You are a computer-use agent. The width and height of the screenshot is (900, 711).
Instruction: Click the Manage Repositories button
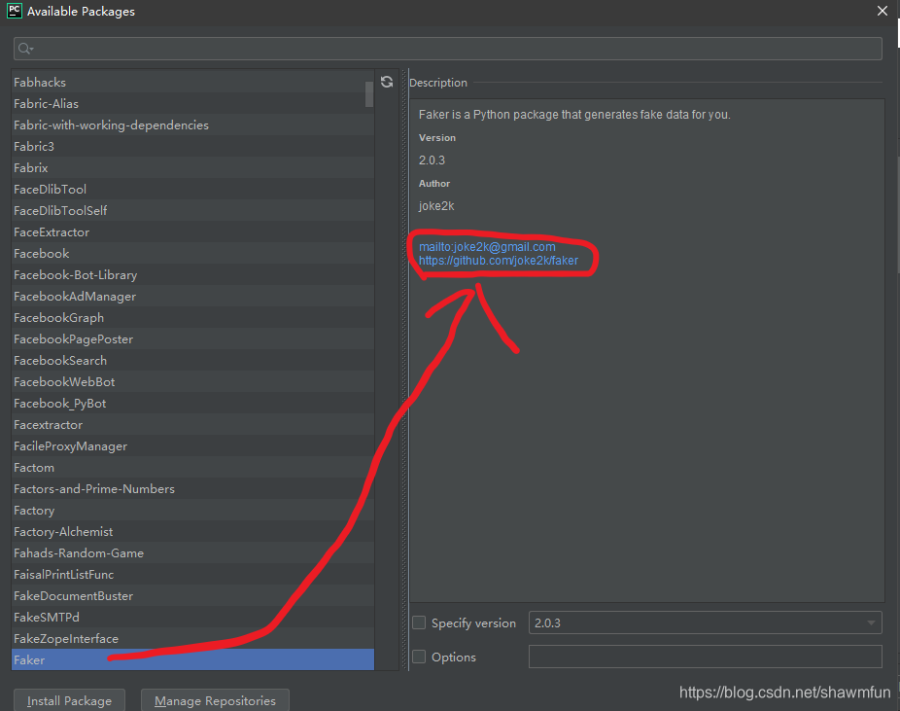(215, 700)
